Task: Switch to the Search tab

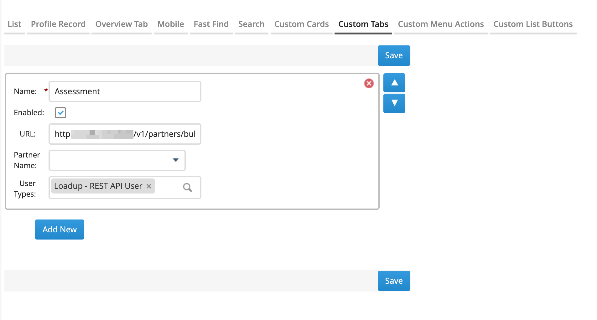Action: click(251, 24)
